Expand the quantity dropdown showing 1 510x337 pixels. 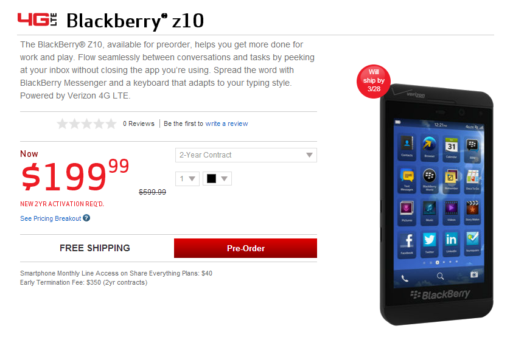(187, 179)
